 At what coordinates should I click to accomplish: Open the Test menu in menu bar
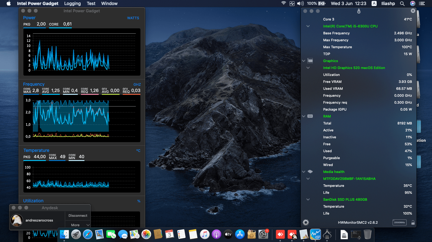point(91,3)
